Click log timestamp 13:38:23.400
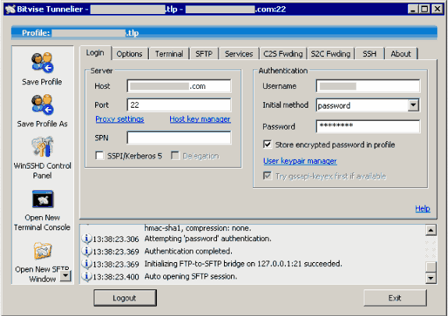 [x=116, y=276]
